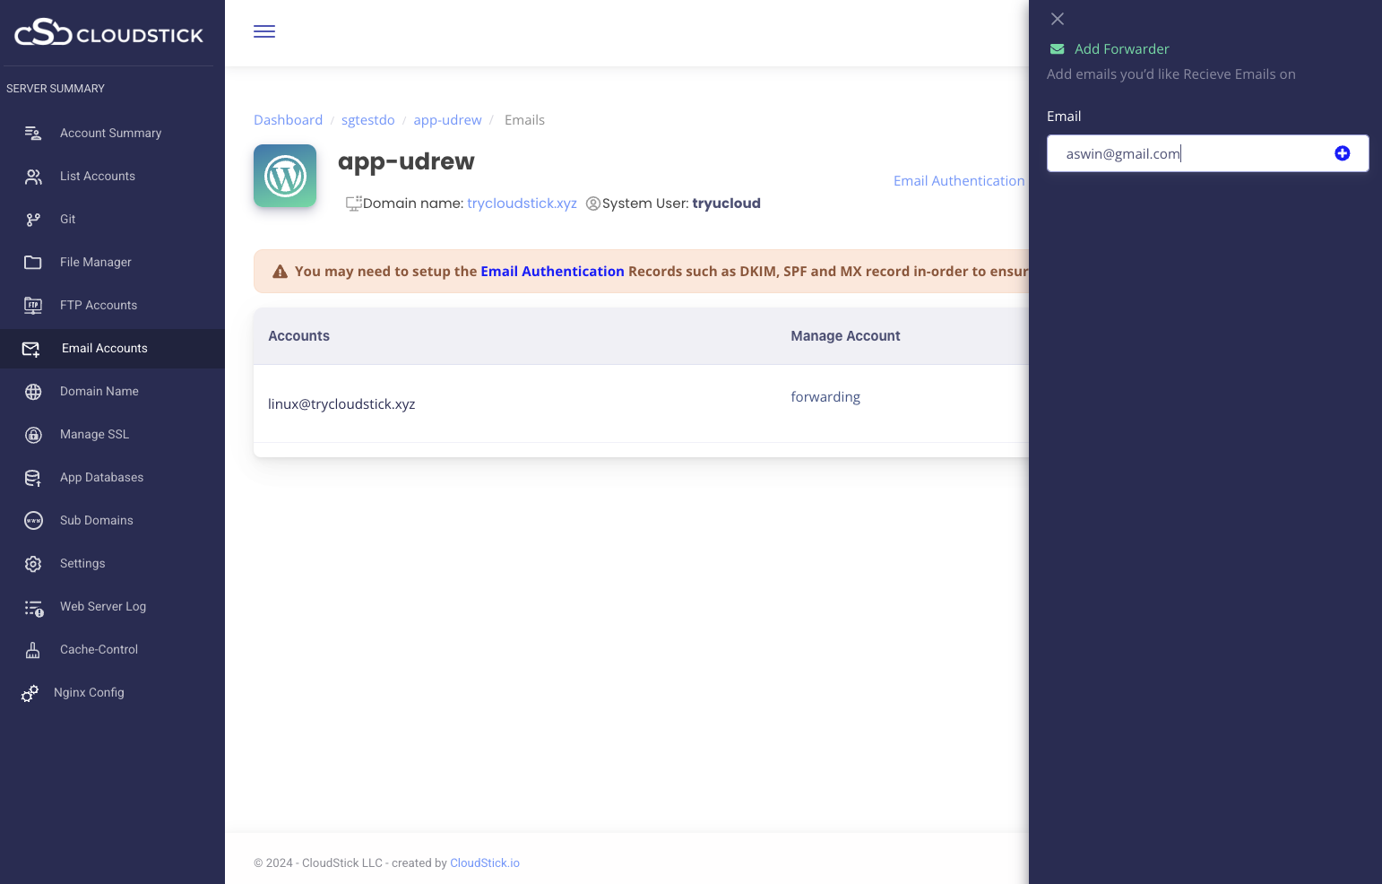Screen dimensions: 1382x884
Task: Click the trycloudstick.xyz domain link
Action: click(522, 204)
